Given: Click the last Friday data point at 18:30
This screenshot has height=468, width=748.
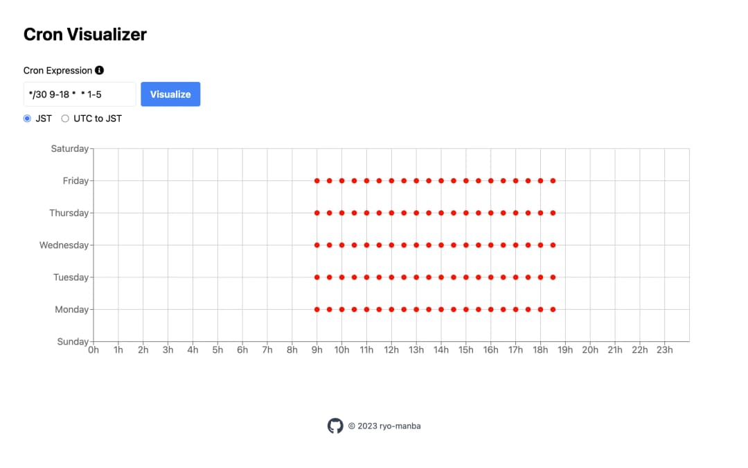Looking at the screenshot, I should tap(553, 181).
